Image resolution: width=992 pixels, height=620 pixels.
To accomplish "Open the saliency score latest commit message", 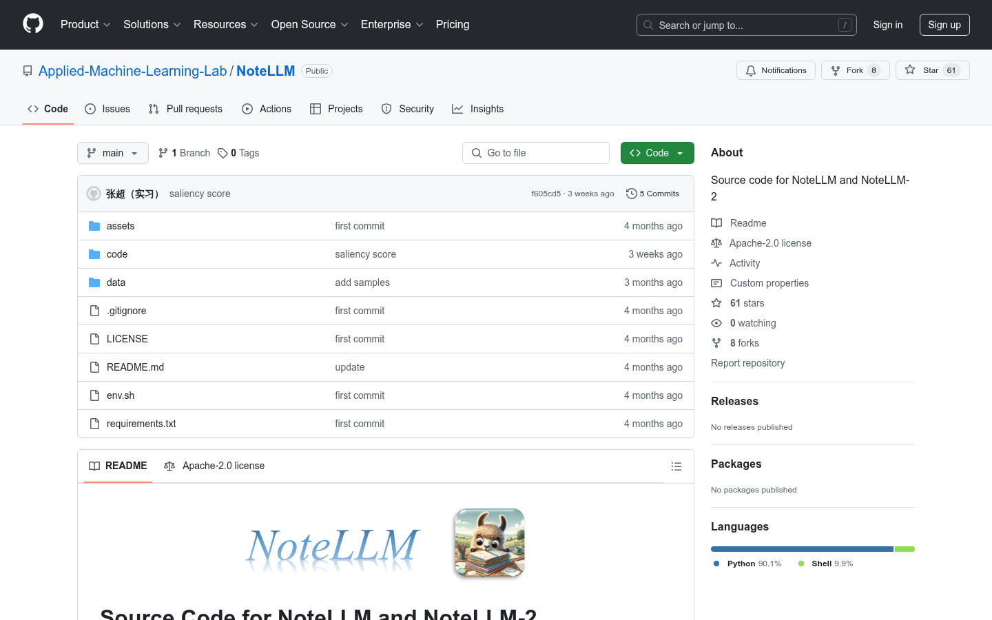I will [x=200, y=194].
